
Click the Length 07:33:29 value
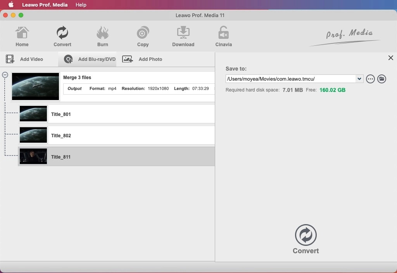(x=200, y=88)
